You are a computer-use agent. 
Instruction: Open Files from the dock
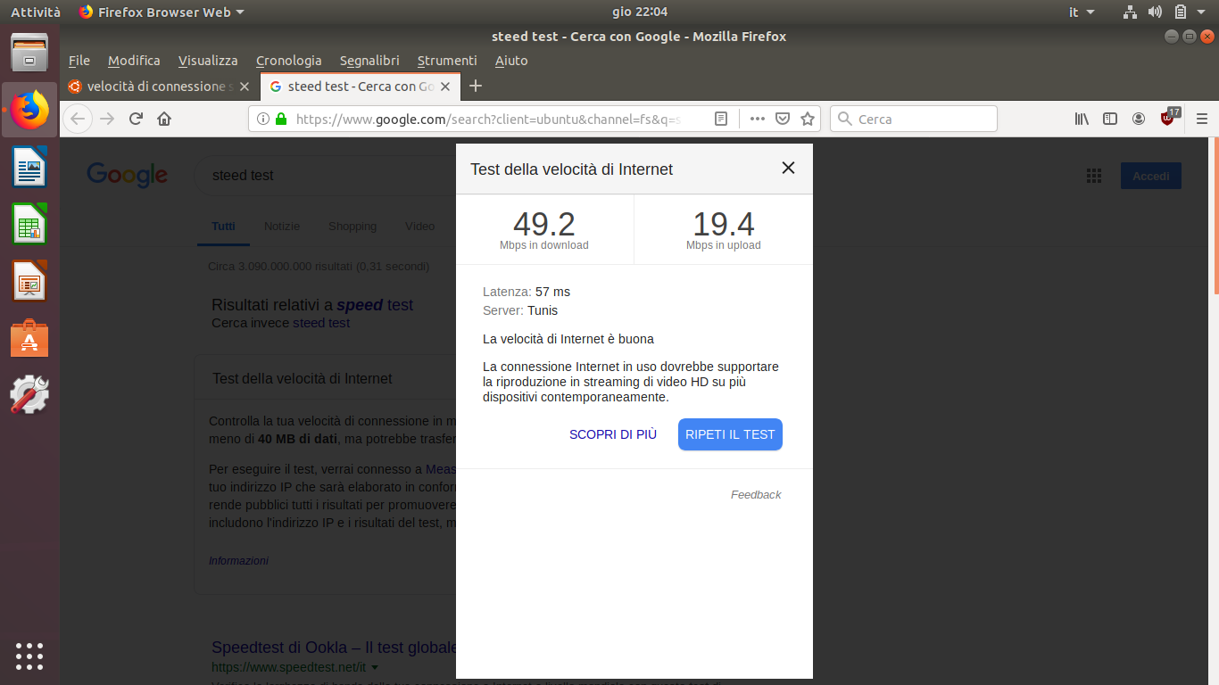[29, 53]
